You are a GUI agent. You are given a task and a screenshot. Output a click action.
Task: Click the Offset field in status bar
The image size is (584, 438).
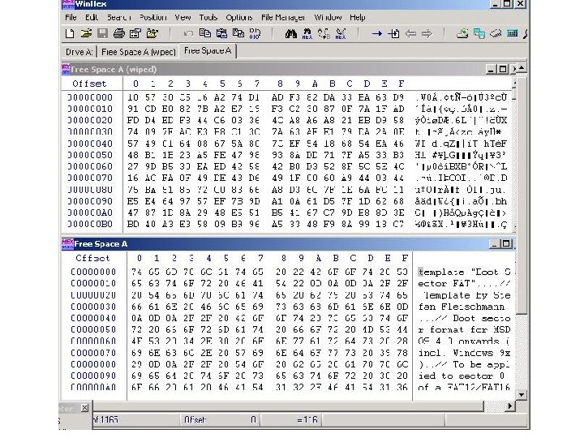pyautogui.click(x=221, y=420)
